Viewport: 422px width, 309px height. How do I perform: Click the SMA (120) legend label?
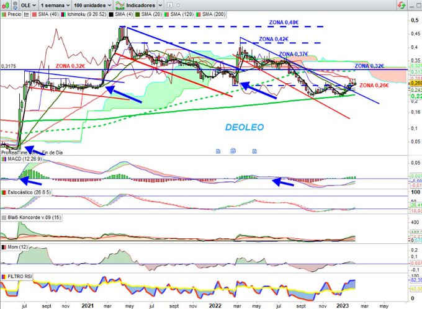[182, 14]
